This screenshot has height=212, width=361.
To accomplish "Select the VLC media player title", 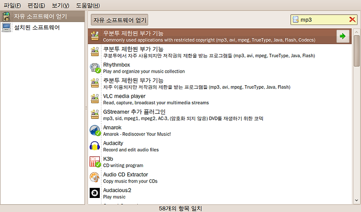I will click(124, 96).
